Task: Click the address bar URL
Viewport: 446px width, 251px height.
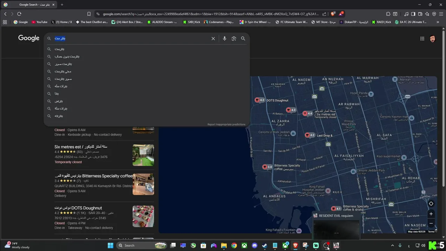Action: click(x=210, y=14)
